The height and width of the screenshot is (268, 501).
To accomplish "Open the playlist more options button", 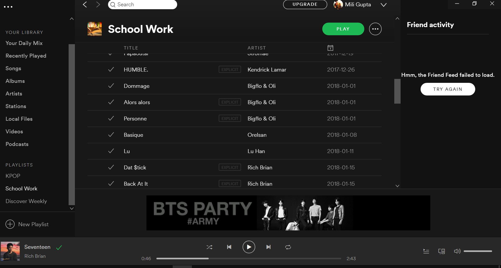I will click(x=375, y=29).
